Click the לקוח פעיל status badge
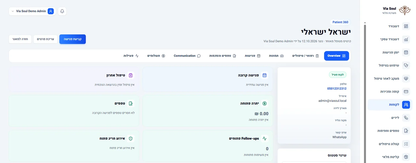This screenshot has height=163, width=416. coord(338,75)
